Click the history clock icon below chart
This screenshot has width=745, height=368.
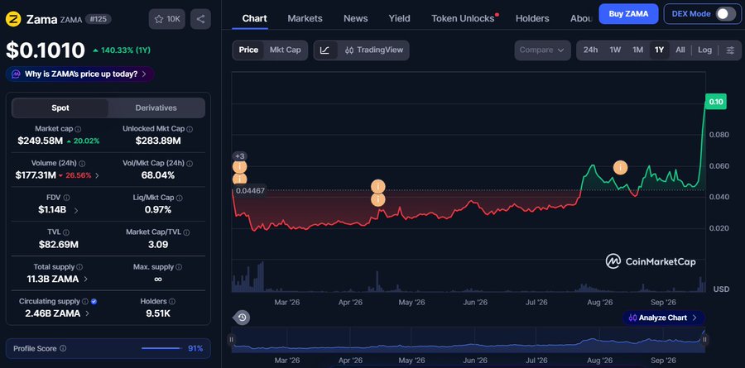[x=243, y=318]
